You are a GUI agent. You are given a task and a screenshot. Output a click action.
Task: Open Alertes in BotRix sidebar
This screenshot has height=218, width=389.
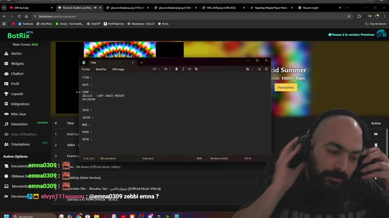click(16, 54)
